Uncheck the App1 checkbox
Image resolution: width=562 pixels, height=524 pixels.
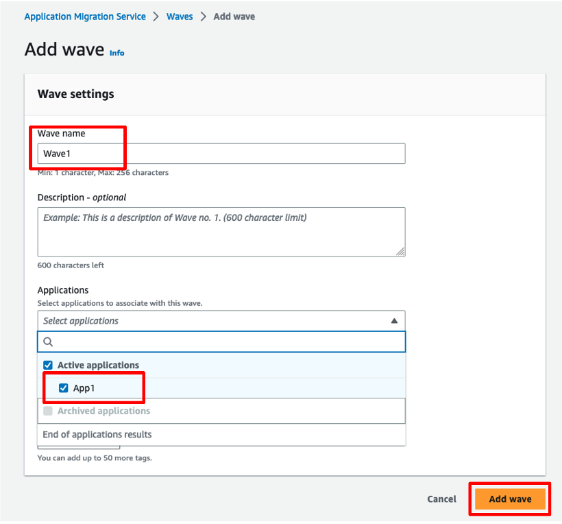(x=64, y=388)
